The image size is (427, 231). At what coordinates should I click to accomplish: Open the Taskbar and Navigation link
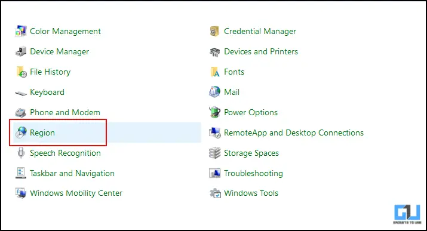pyautogui.click(x=72, y=173)
